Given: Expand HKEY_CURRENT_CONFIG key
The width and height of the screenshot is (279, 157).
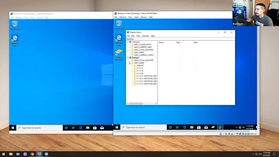Looking at the screenshot, I should click(x=130, y=55).
